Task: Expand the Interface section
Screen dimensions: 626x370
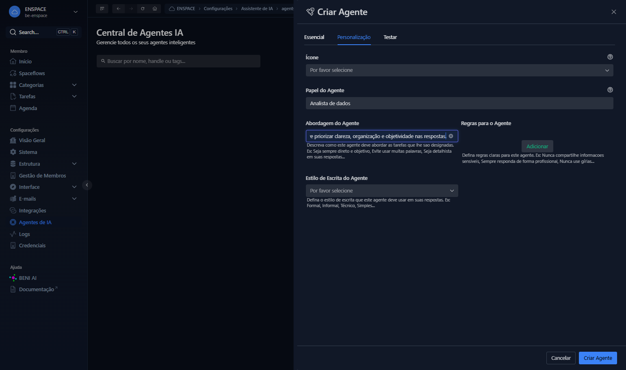Action: (43, 187)
